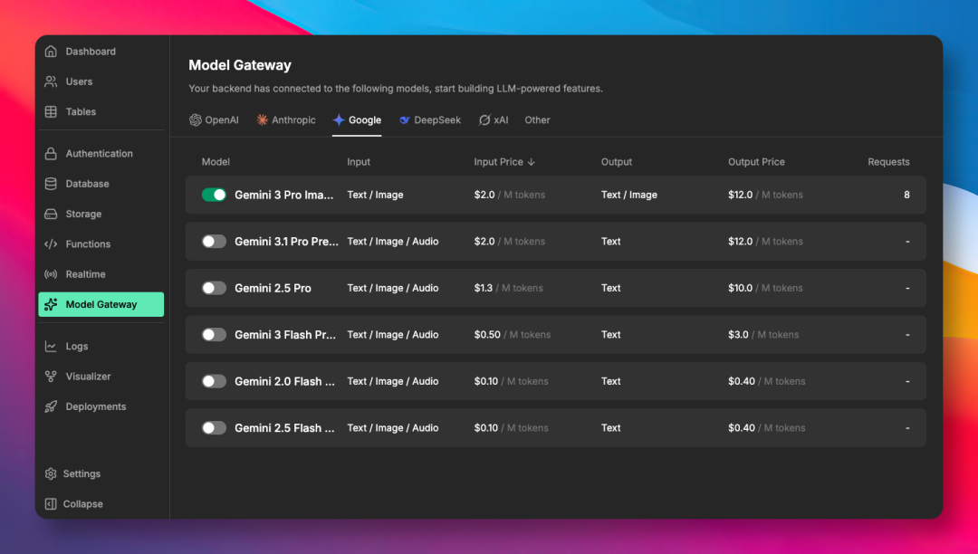Viewport: 978px width, 554px height.
Task: Click the Output column header
Action: coord(617,162)
